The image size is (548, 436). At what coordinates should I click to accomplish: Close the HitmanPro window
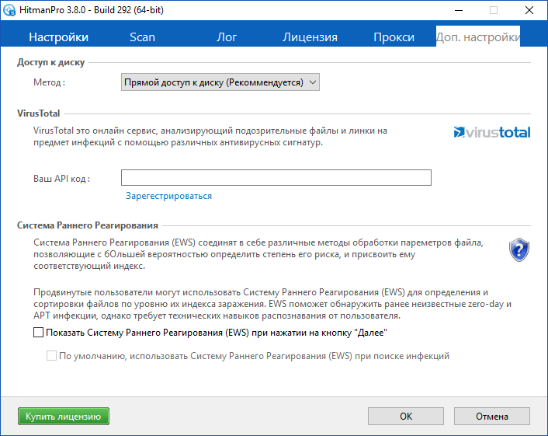click(x=529, y=11)
